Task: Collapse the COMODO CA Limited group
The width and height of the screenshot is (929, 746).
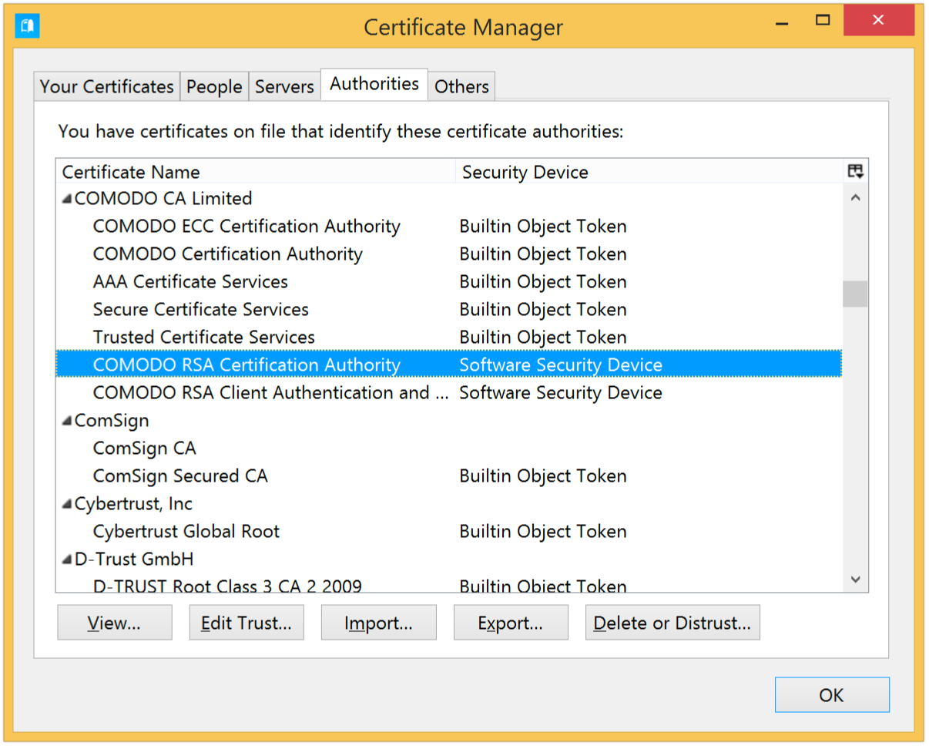Action: 66,198
